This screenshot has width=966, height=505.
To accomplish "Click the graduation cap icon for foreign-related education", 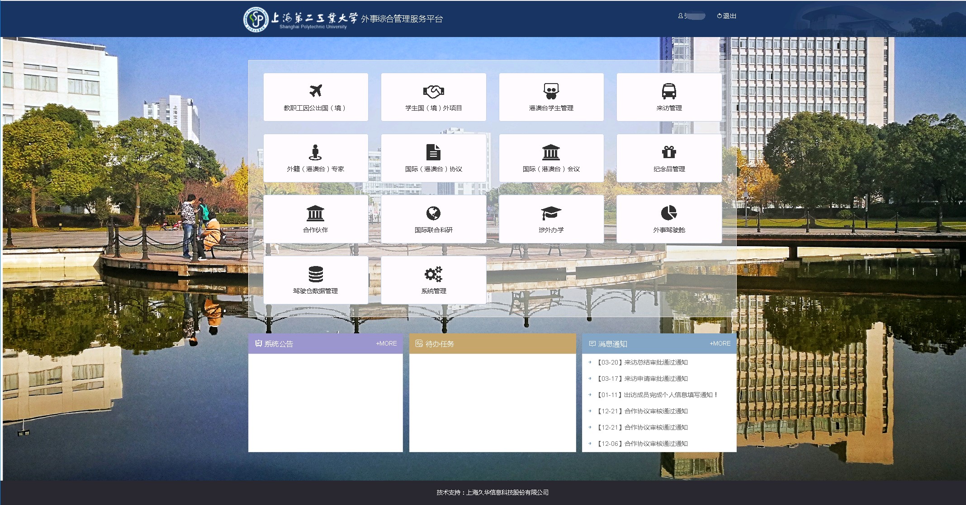I will pyautogui.click(x=550, y=213).
